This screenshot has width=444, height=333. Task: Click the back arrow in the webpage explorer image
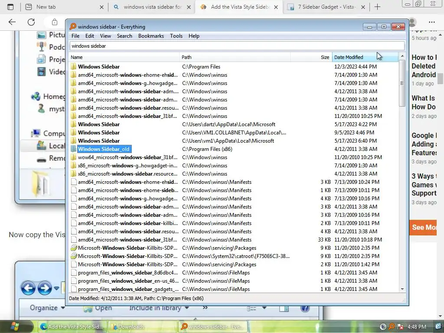click(x=28, y=288)
